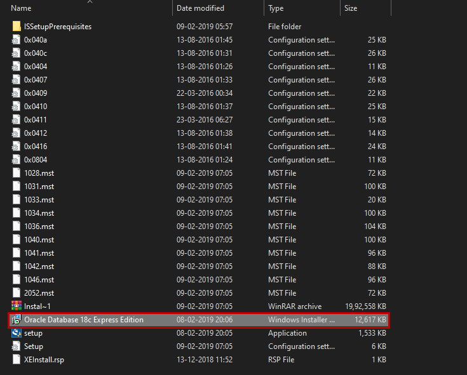Select the setup application icon
This screenshot has width=467, height=375.
tap(17, 332)
